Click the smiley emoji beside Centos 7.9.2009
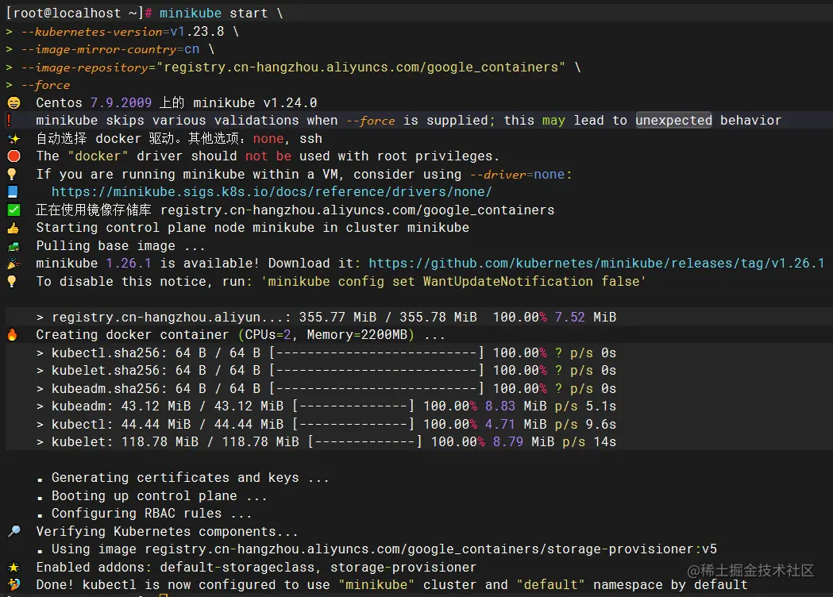Viewport: 833px width, 597px height. point(13,102)
